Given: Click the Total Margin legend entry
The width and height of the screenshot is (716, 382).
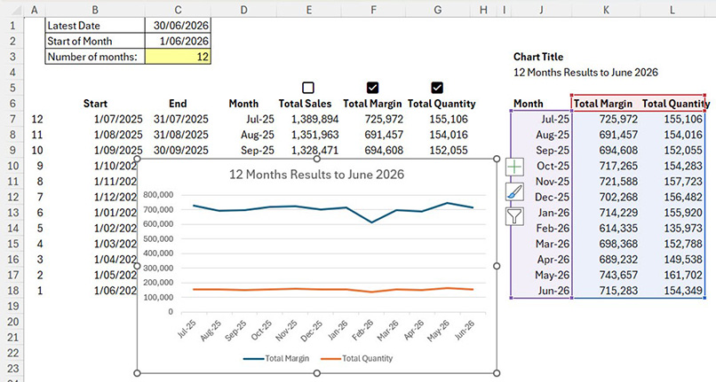Looking at the screenshot, I should (x=276, y=358).
